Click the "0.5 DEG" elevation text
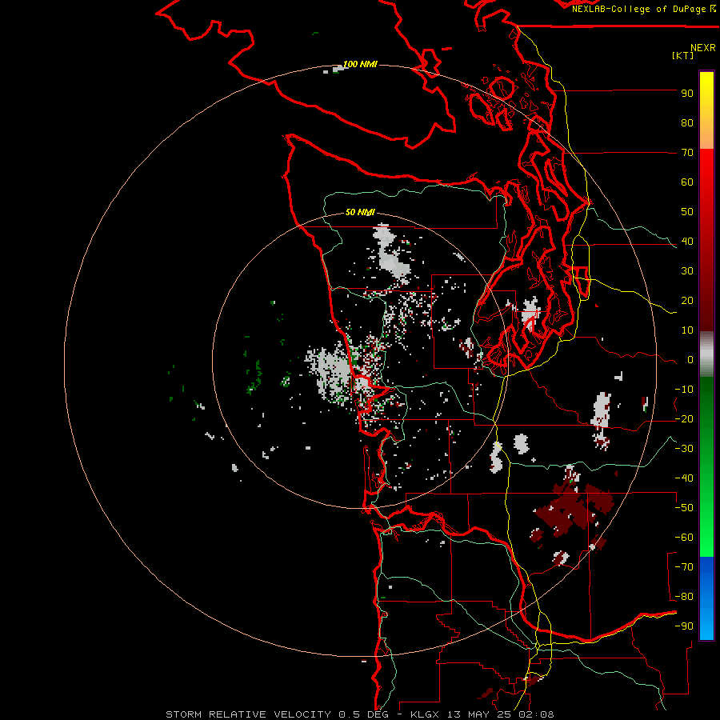The height and width of the screenshot is (720, 720). pos(364,714)
